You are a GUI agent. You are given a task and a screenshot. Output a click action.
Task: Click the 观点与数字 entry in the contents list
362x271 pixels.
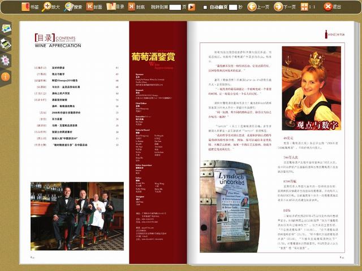tap(58, 74)
